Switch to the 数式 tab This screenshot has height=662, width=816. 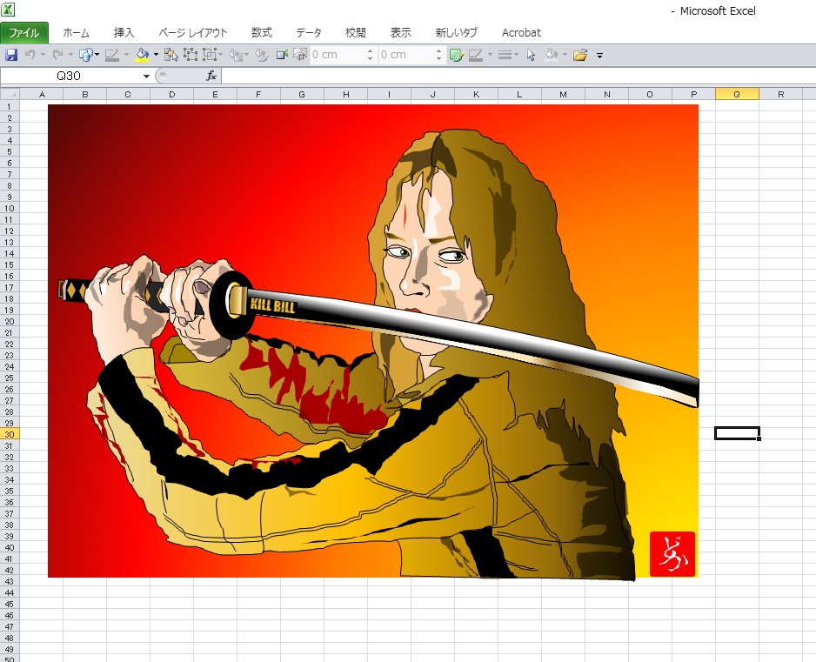pos(261,33)
